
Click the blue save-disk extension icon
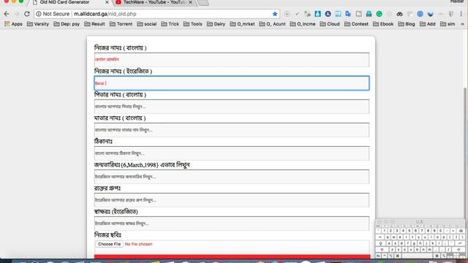tap(317, 14)
